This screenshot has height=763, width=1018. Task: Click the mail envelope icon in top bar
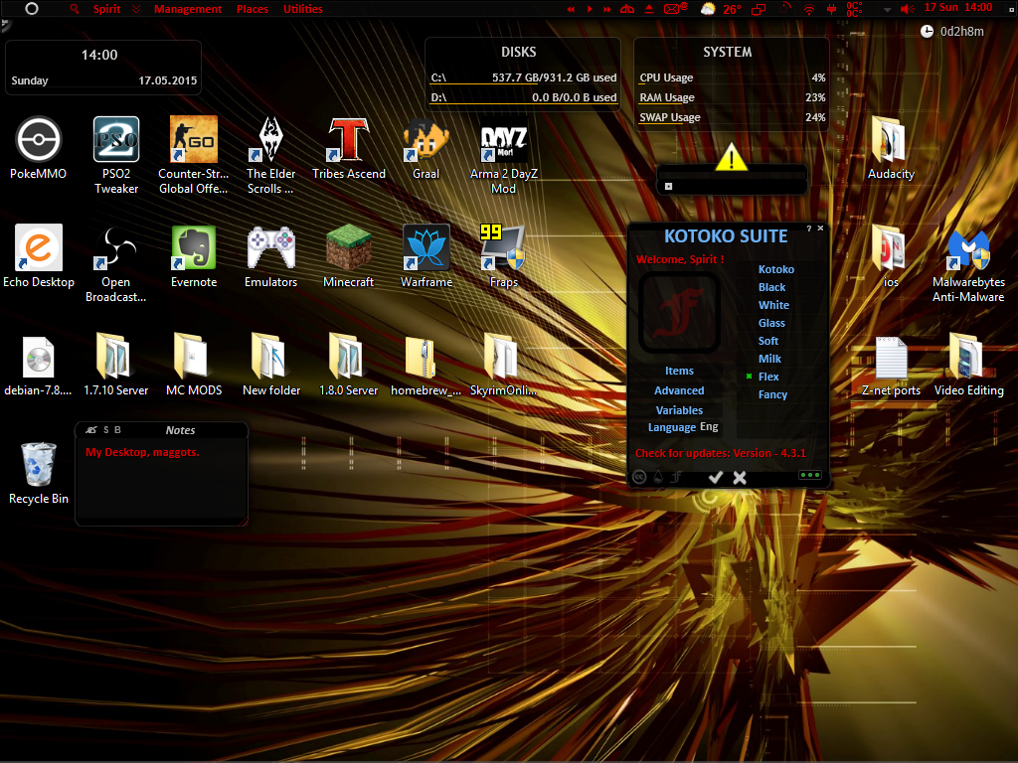tap(673, 9)
